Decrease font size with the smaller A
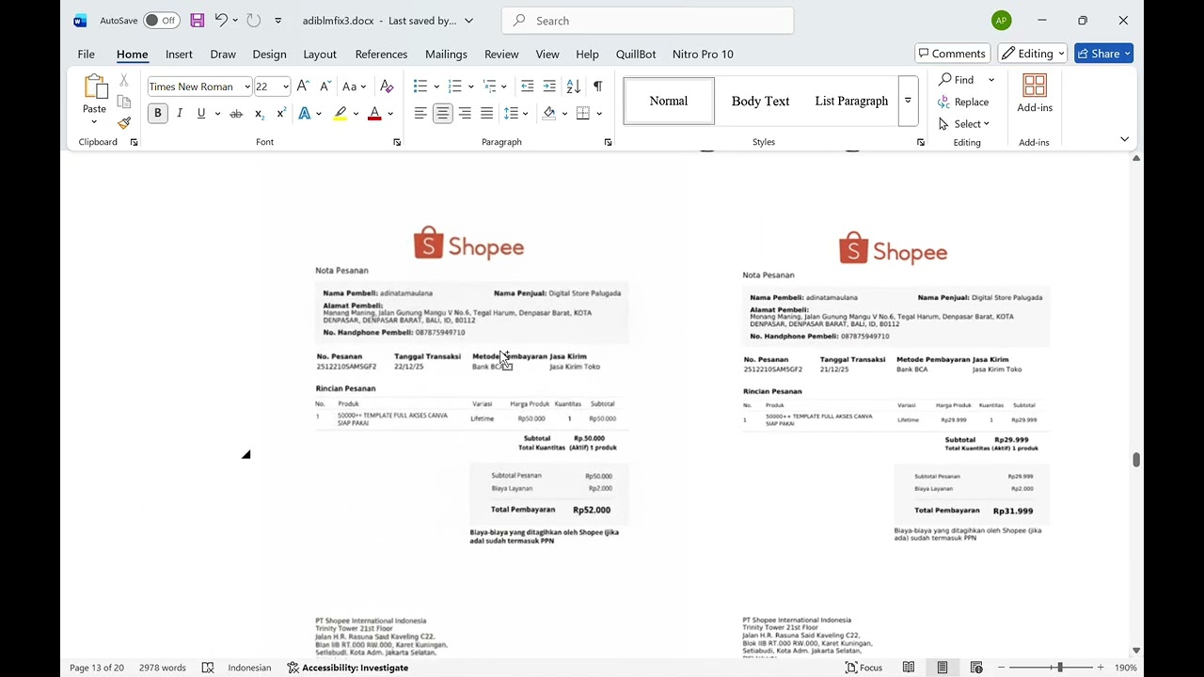This screenshot has width=1204, height=677. [325, 87]
